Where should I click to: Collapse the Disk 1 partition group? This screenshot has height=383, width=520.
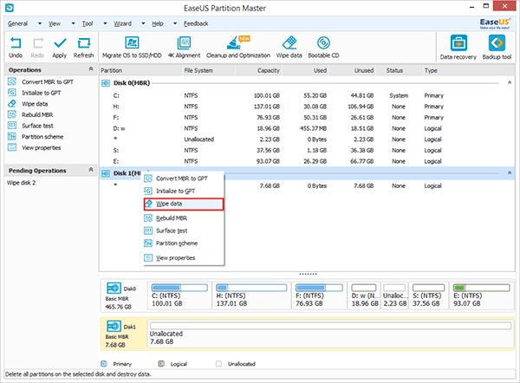(x=510, y=172)
